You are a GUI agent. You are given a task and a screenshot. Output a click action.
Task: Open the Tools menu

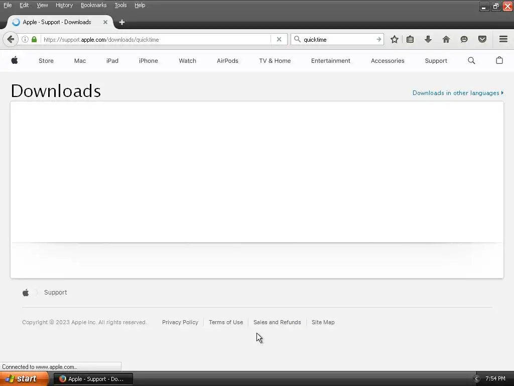click(120, 5)
